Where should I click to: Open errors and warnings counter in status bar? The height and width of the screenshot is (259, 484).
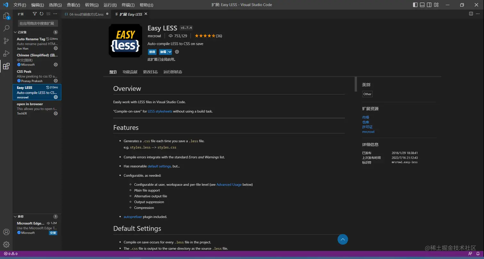11,254
